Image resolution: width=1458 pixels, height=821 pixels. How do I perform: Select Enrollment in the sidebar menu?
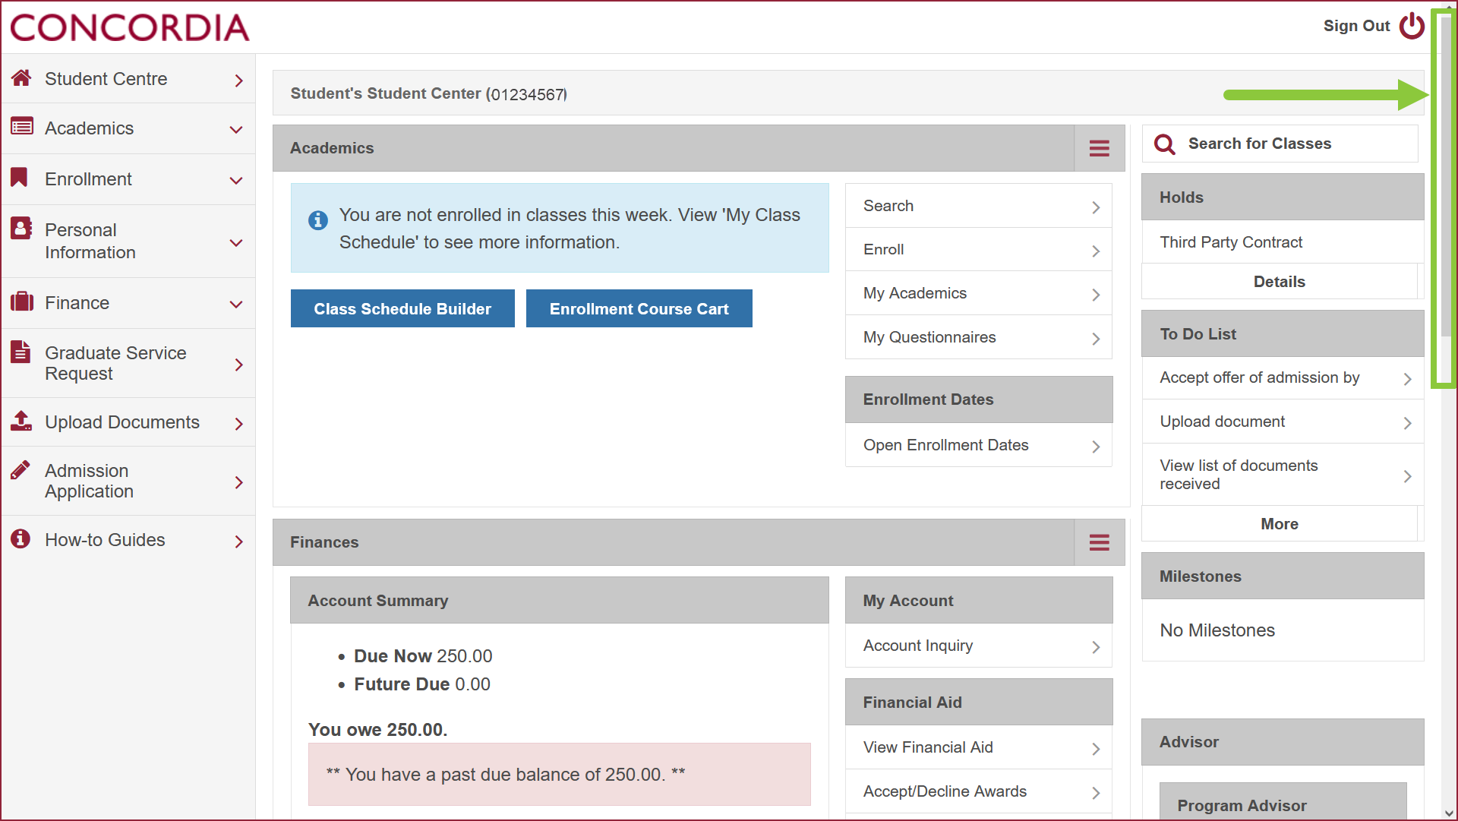(x=128, y=179)
